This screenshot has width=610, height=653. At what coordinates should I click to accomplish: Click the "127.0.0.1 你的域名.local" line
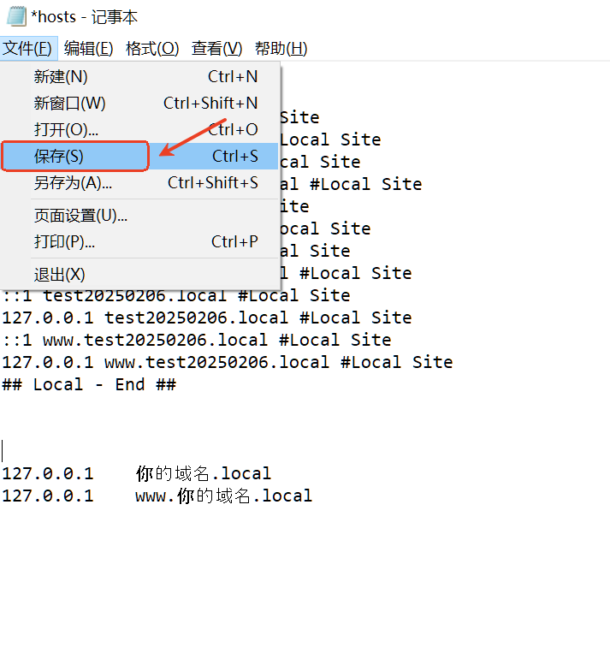pos(137,473)
